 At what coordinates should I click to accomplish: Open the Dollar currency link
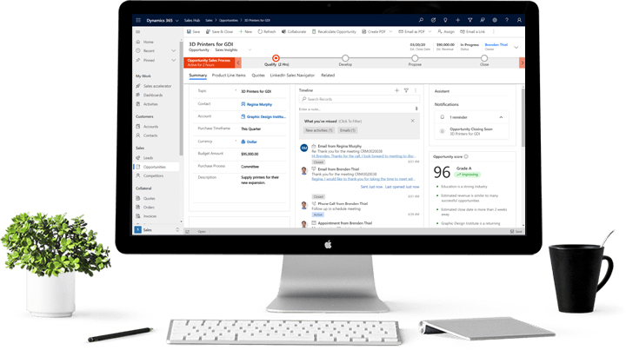(251, 142)
